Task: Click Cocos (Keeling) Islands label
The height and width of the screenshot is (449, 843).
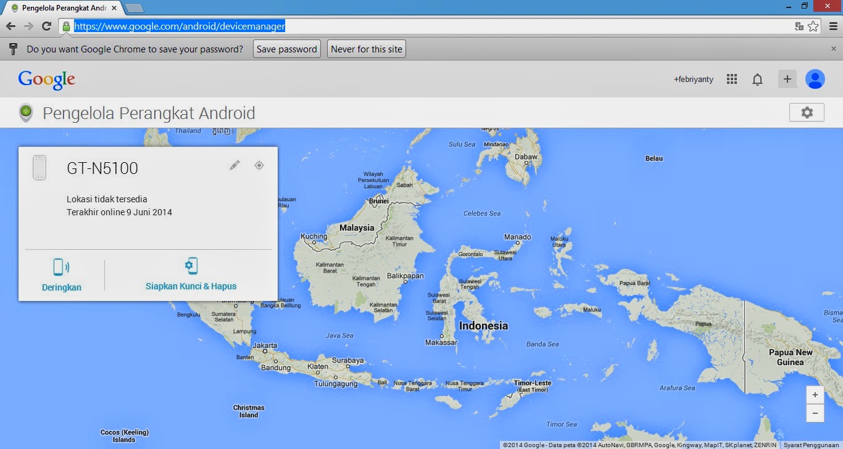Action: pos(124,436)
